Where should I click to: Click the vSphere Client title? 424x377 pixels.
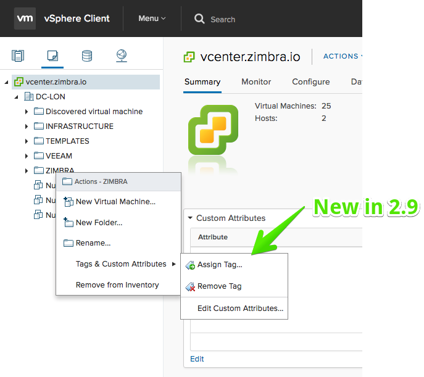tap(77, 19)
